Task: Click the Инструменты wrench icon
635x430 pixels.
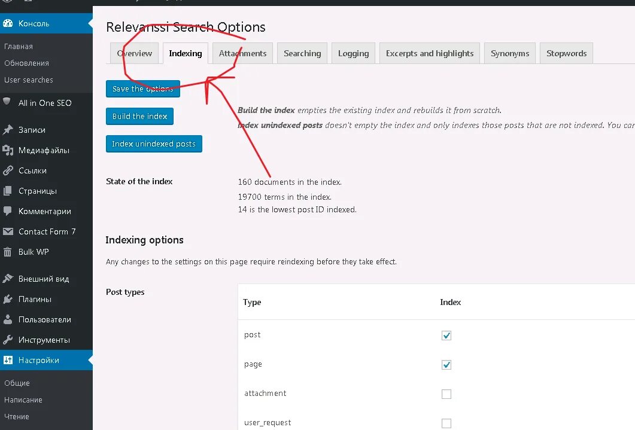Action: 8,340
